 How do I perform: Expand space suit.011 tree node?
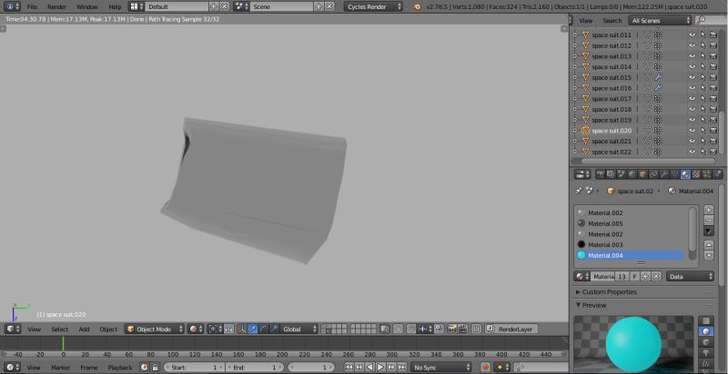pyautogui.click(x=575, y=34)
